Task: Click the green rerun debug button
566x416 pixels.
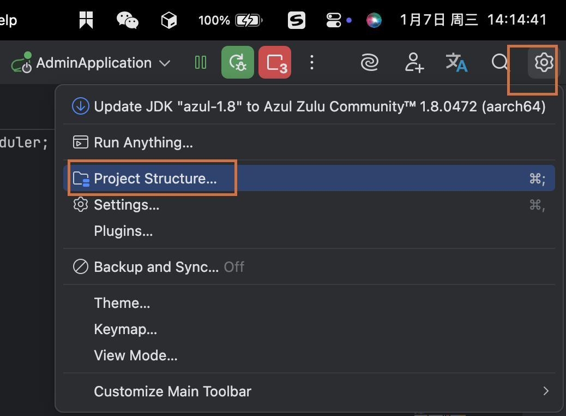Action: click(238, 63)
